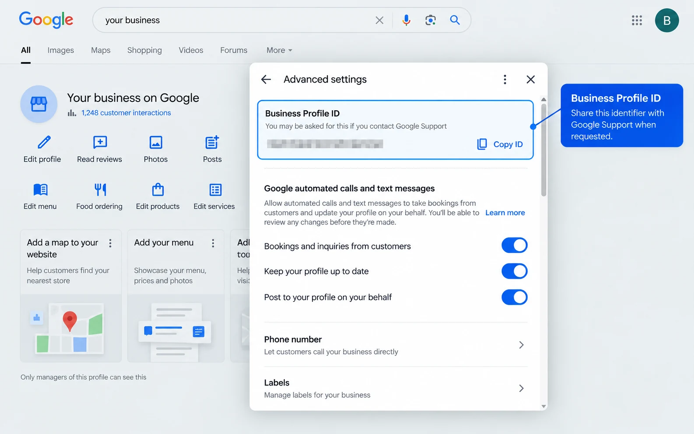Click the blue search magnifier

[x=455, y=20]
